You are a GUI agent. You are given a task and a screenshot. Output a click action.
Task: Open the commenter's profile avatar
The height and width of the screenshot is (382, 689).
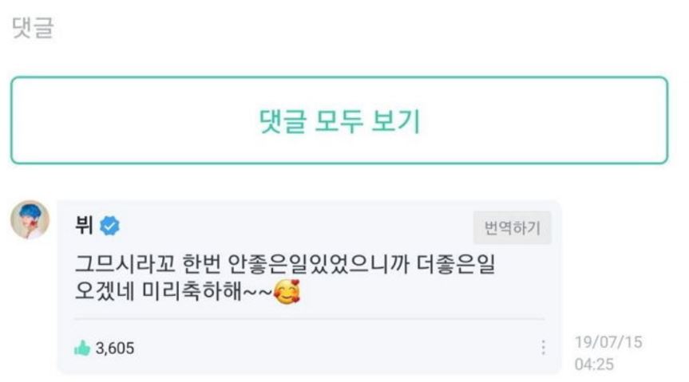[x=30, y=219]
